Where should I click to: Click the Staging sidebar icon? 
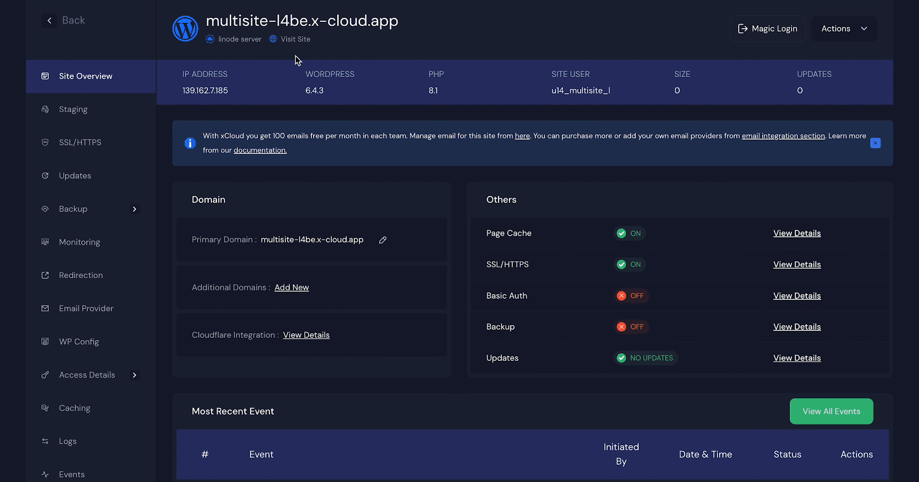coord(45,109)
